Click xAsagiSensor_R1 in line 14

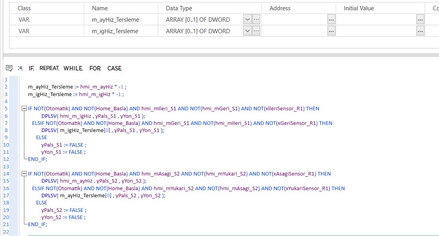pyautogui.click(x=294, y=174)
